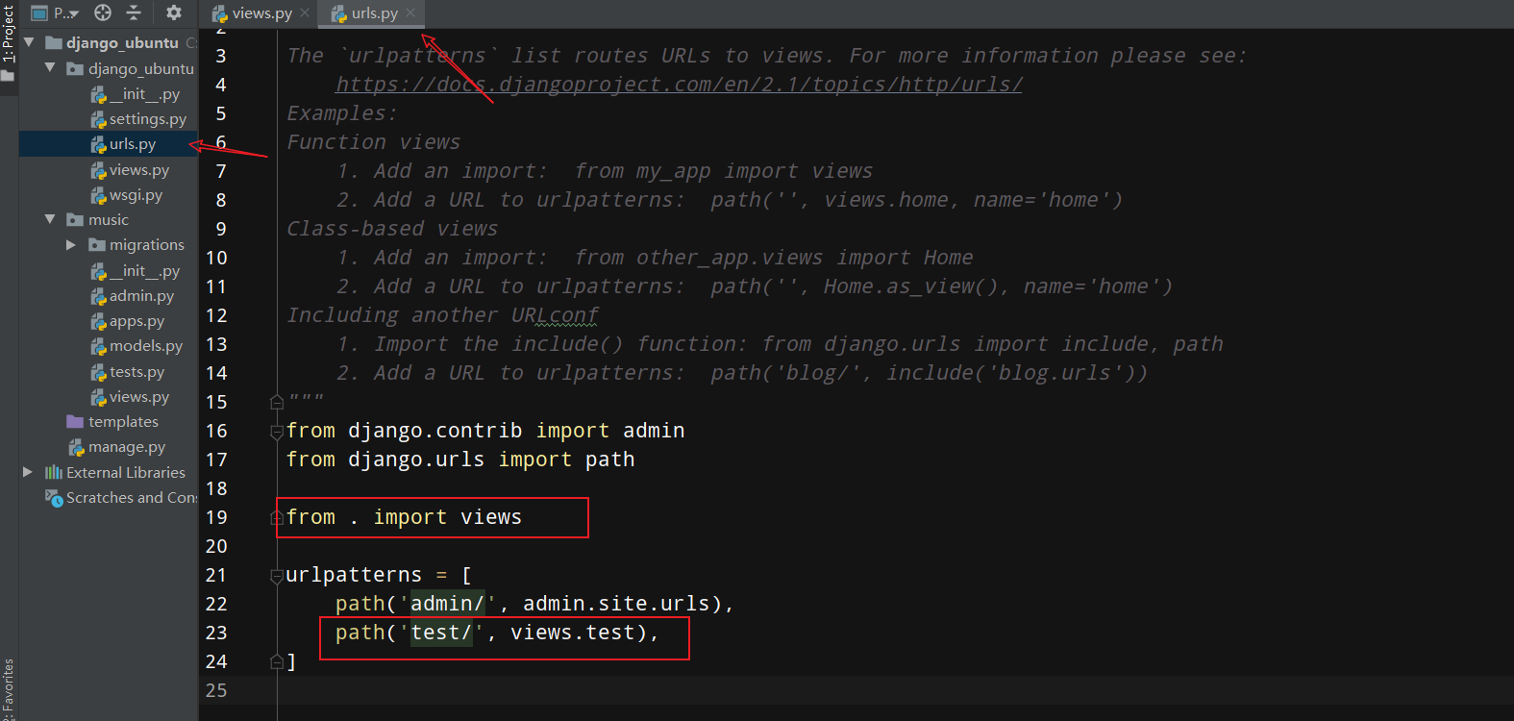Screen dimensions: 1514x721
Task: Expand the migrations folder
Action: click(x=70, y=245)
